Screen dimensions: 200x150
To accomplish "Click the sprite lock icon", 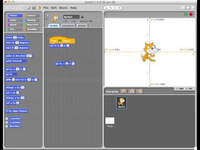I will [82, 17].
